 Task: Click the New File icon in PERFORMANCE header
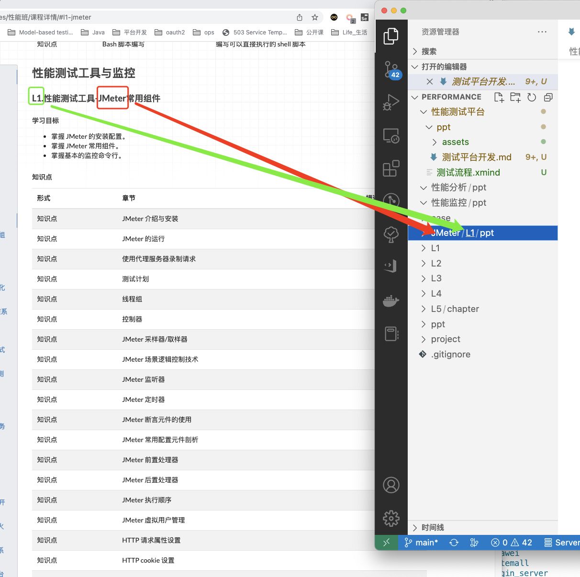[x=499, y=97]
